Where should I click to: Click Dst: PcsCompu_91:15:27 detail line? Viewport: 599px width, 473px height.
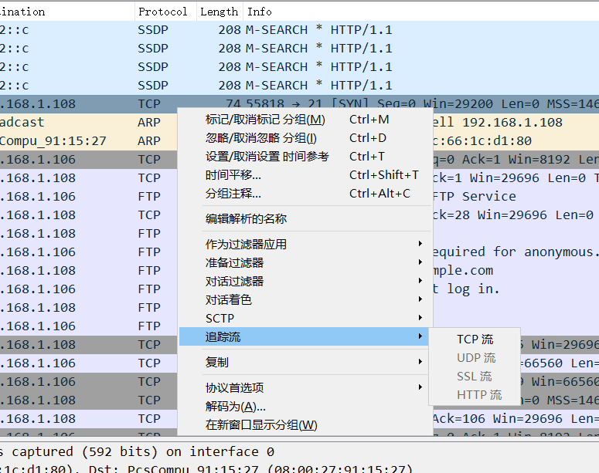[x=250, y=469]
